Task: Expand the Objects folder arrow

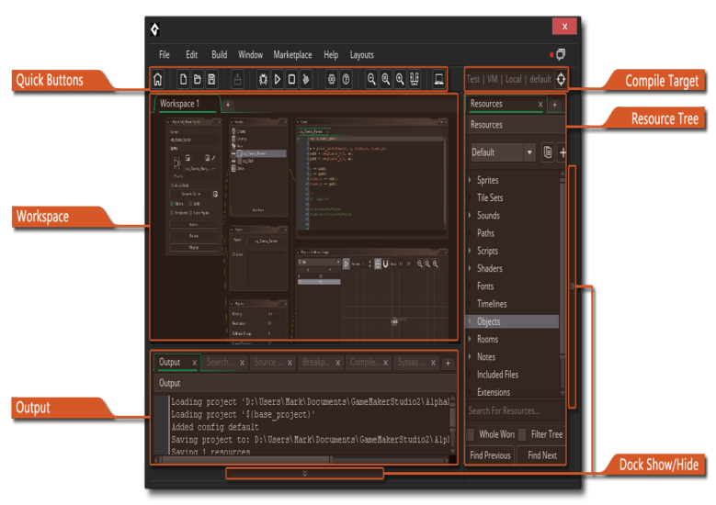Action: point(470,321)
